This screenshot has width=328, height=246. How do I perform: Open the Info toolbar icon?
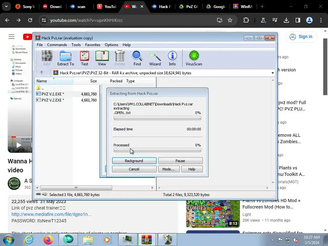click(172, 58)
